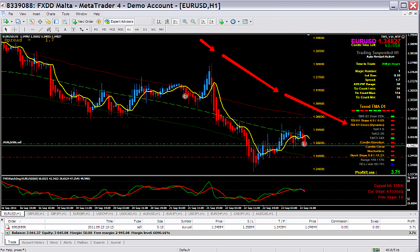Image resolution: width=420 pixels, height=252 pixels.
Task: Expand the Profiles dropdown arrow
Action: click(x=24, y=21)
